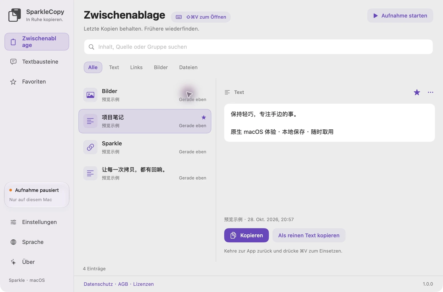Open the Datenschutz link
Screen dimensions: 443x292
[x=98, y=284]
